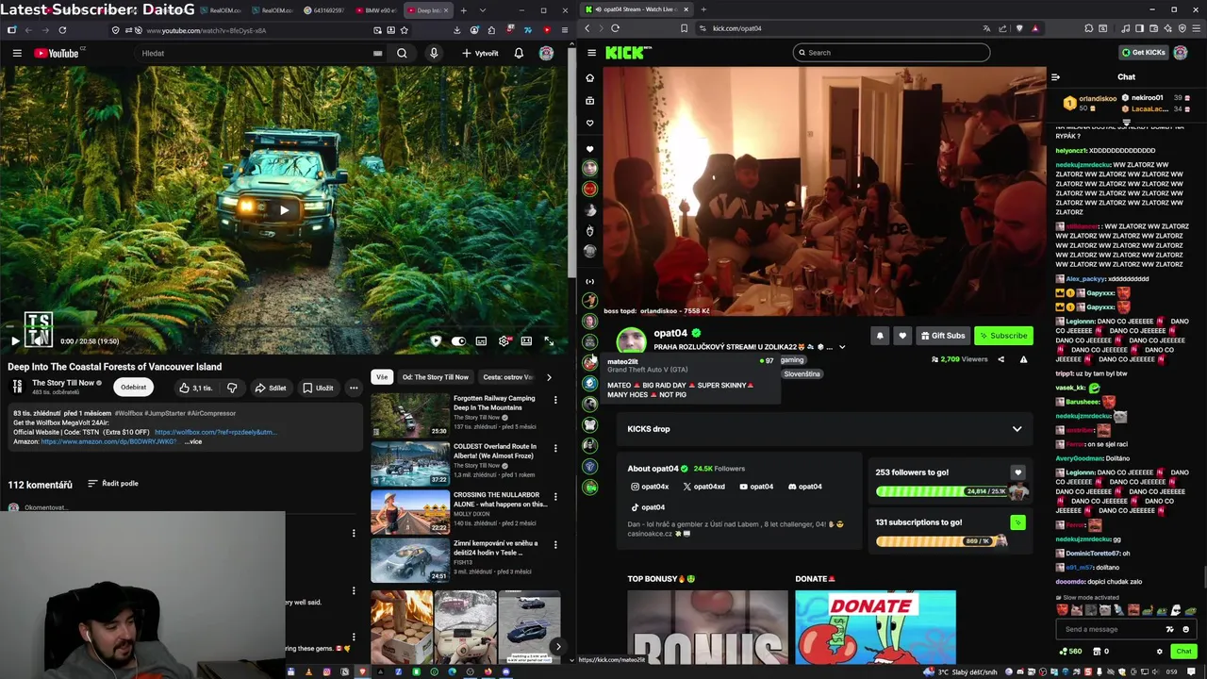Open YouTube player settings gear

(x=504, y=341)
